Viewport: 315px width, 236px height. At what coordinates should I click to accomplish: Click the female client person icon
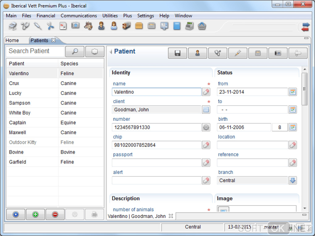click(114, 26)
